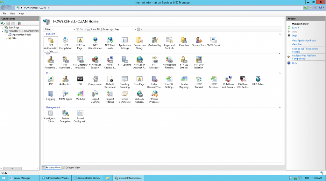Viewport: 326px width, 181px height.
Task: Collapse the FTP group
Action: click(280, 54)
